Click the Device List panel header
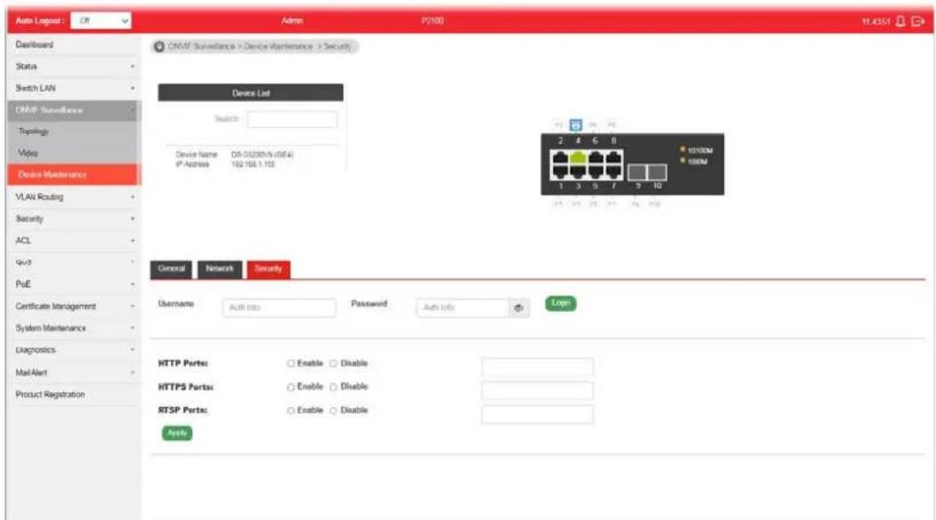This screenshot has width=936, height=520. [250, 93]
